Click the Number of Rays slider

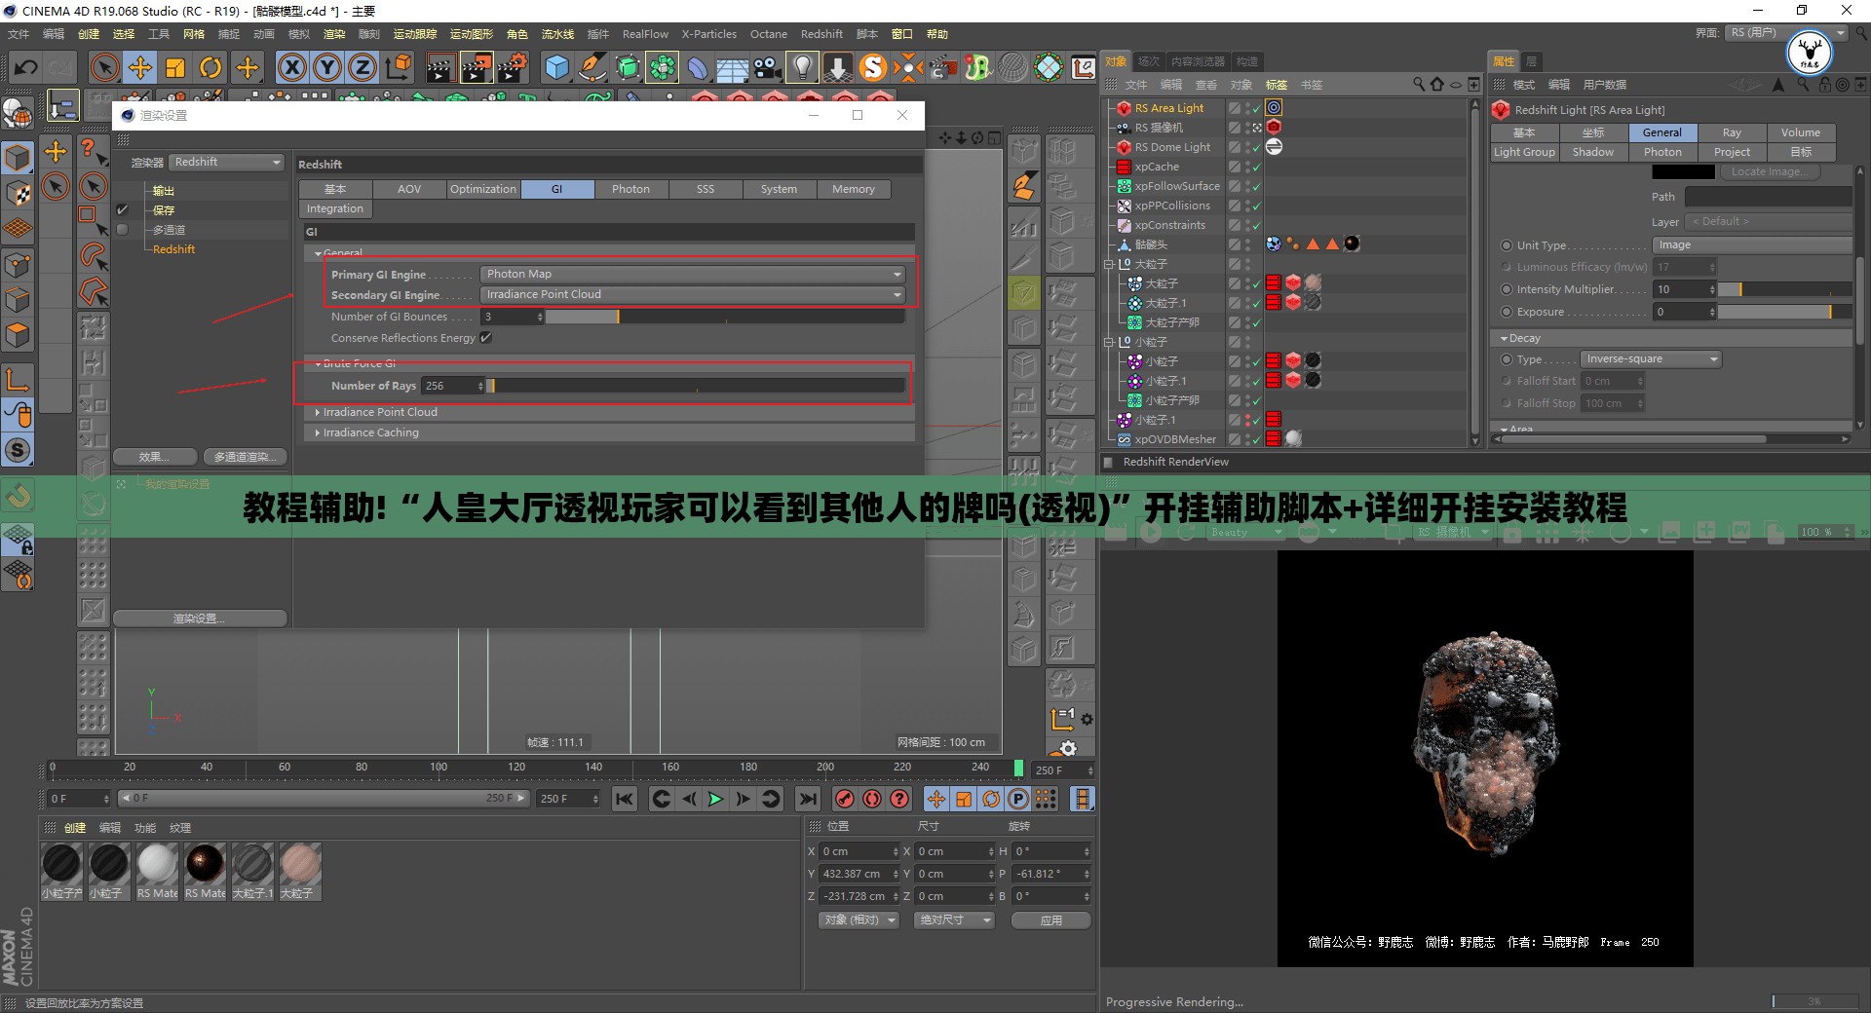tap(696, 386)
